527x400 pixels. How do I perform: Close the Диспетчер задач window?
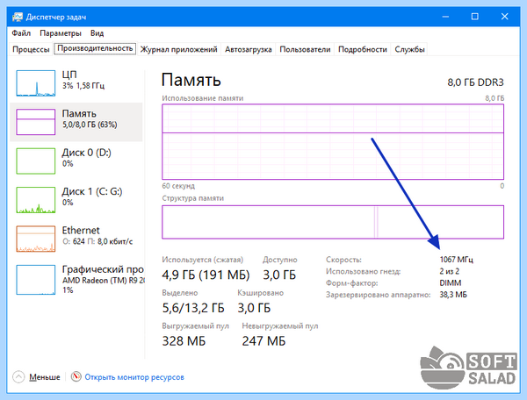[x=504, y=17]
